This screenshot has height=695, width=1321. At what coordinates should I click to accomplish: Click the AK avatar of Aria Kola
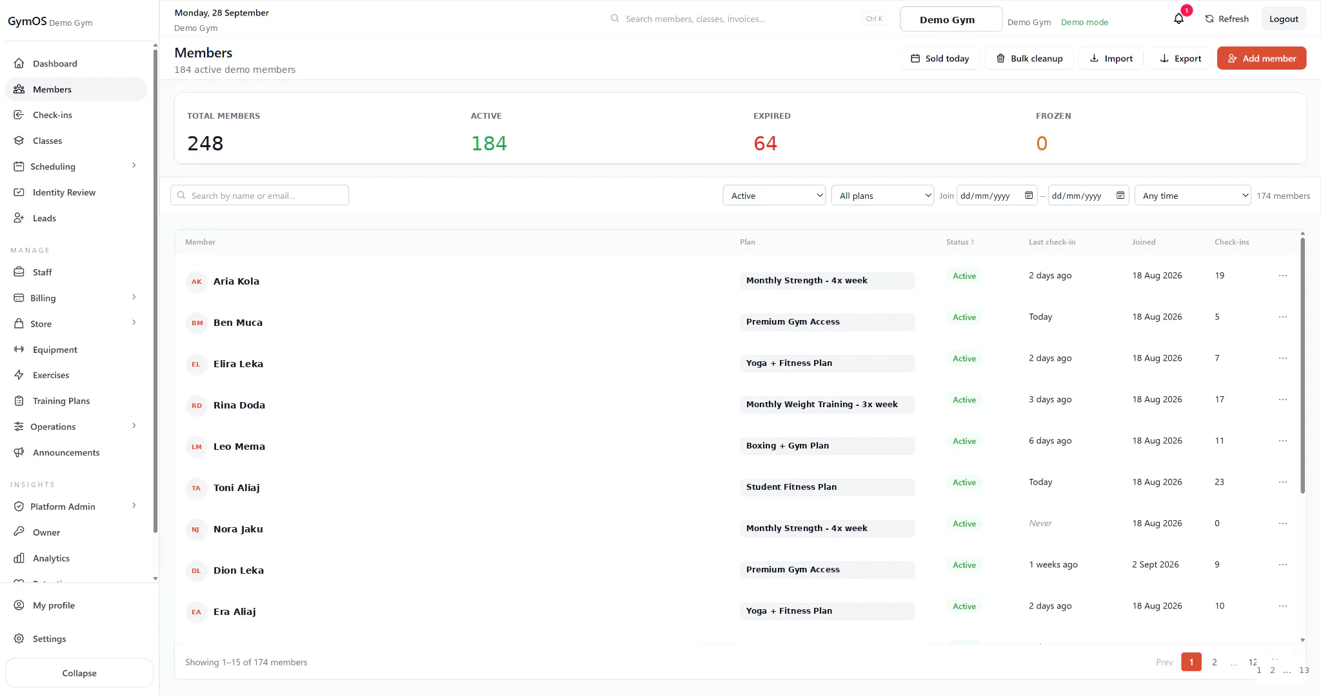[197, 281]
